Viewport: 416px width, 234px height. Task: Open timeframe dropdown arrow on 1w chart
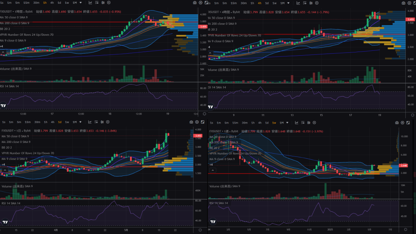click(x=287, y=123)
